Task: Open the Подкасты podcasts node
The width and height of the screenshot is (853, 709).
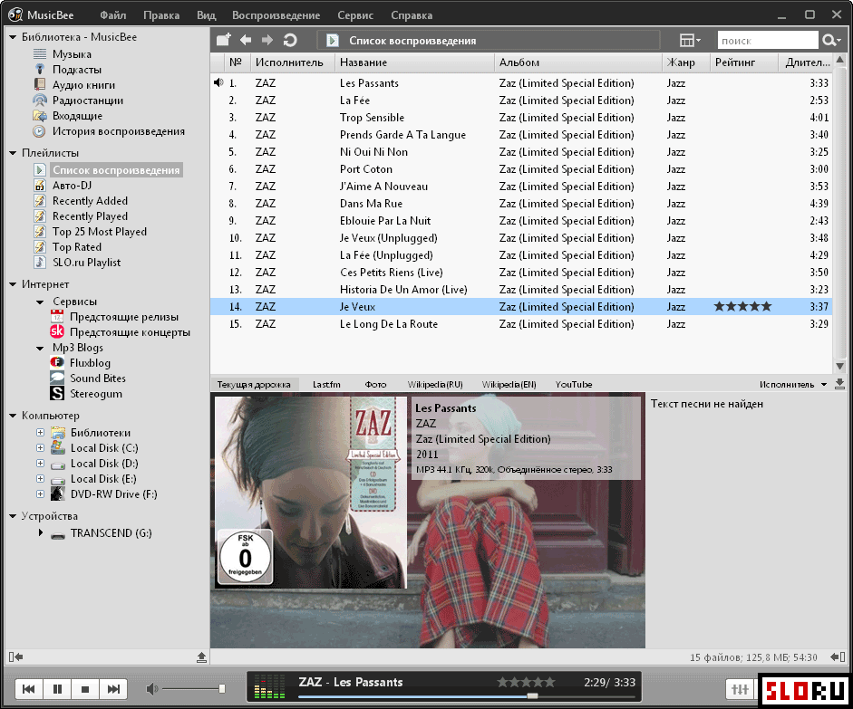Action: 77,70
